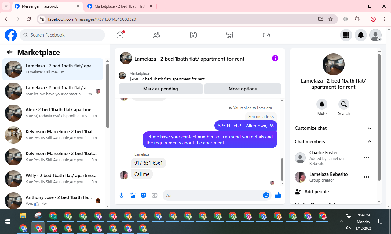391x234 pixels.
Task: Record a voice clip with microphone icon
Action: [122, 195]
